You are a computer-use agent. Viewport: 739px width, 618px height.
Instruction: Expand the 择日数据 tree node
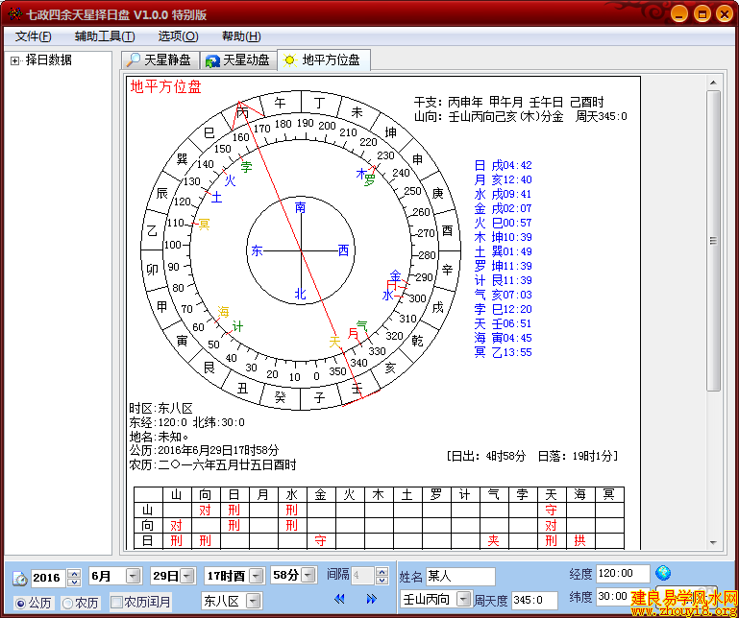point(15,60)
